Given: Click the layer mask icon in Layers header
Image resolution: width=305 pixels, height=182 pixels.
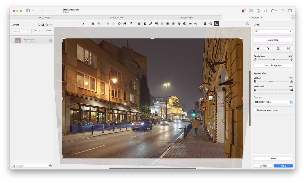Looking at the screenshot, I should click(x=43, y=25).
